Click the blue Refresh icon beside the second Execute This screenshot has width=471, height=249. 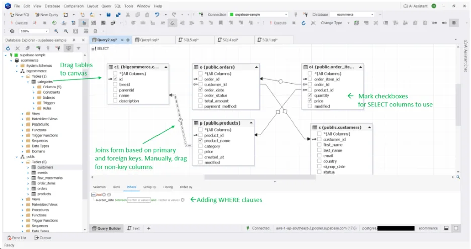pyautogui.click(x=303, y=23)
